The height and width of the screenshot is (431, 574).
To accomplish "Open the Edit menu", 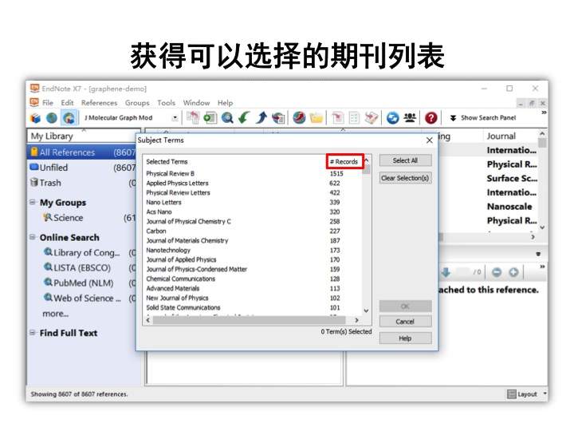I will [67, 103].
